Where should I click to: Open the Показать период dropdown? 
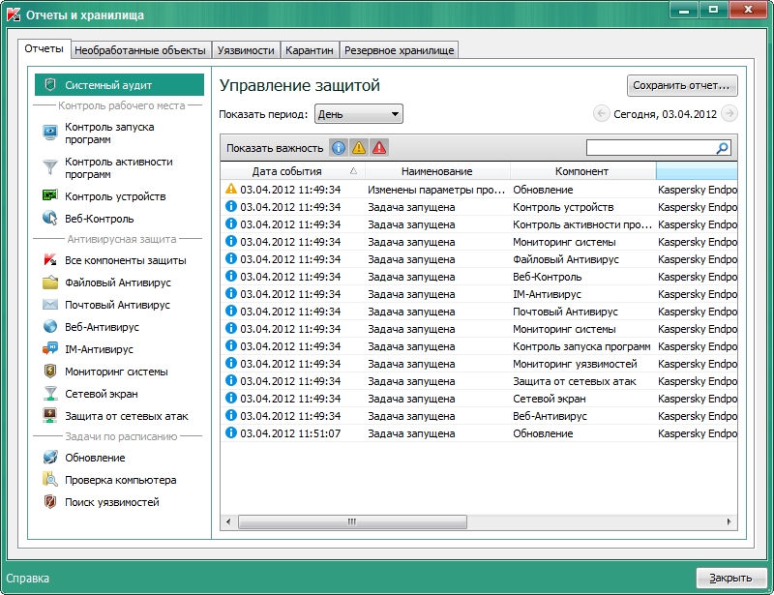359,114
